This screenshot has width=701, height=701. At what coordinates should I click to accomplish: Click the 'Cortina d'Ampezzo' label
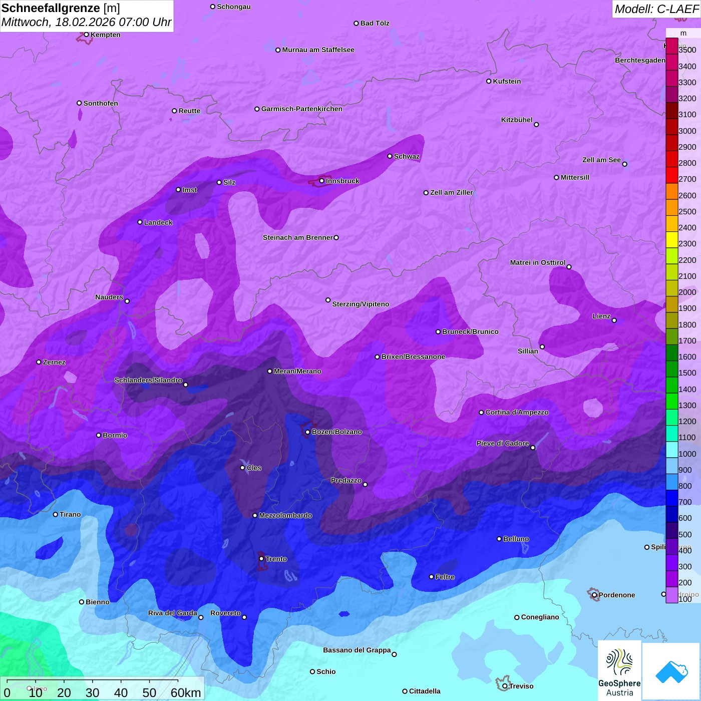coord(517,412)
